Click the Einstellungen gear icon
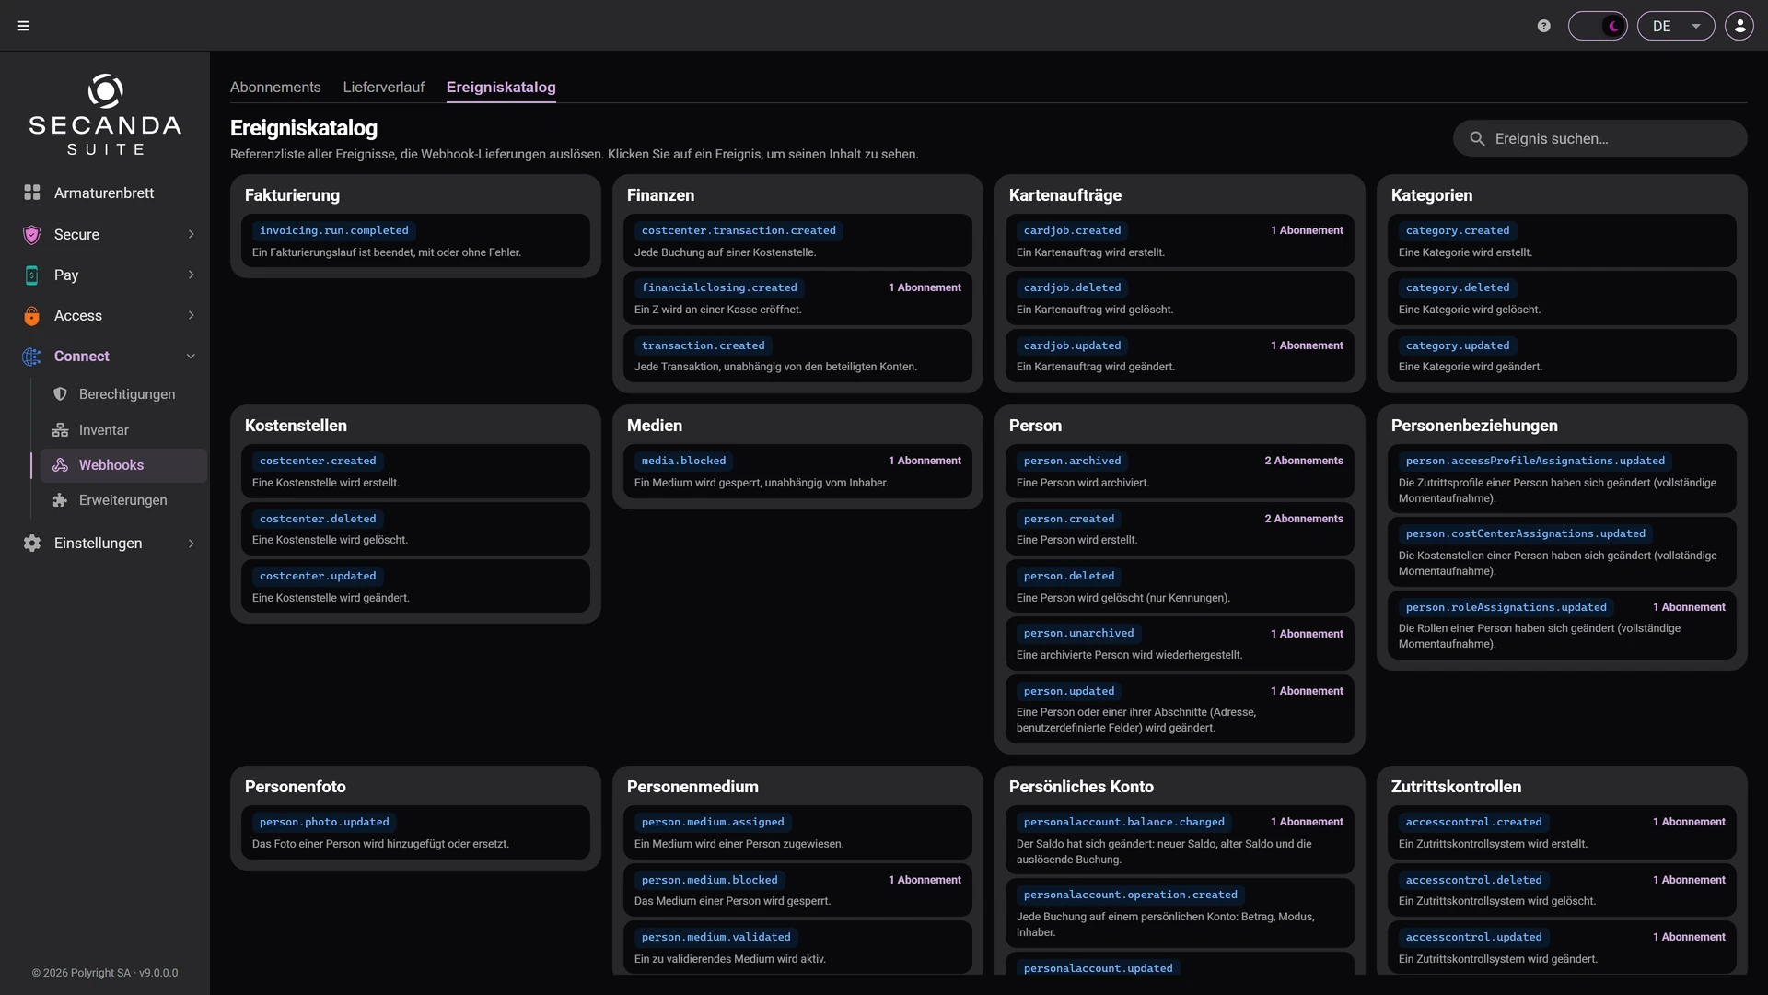 [x=32, y=544]
